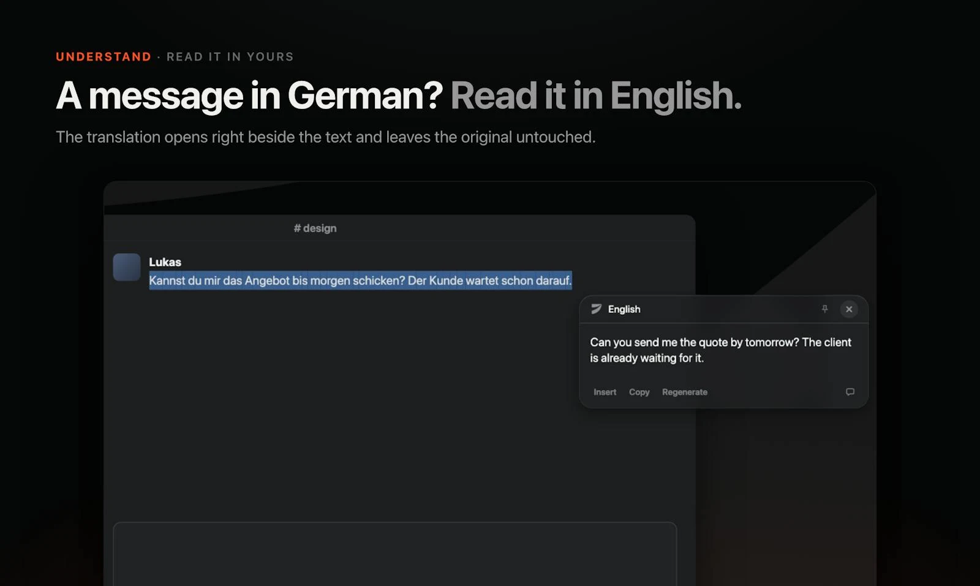980x586 pixels.
Task: Click the sender name Lukas
Action: click(x=165, y=262)
